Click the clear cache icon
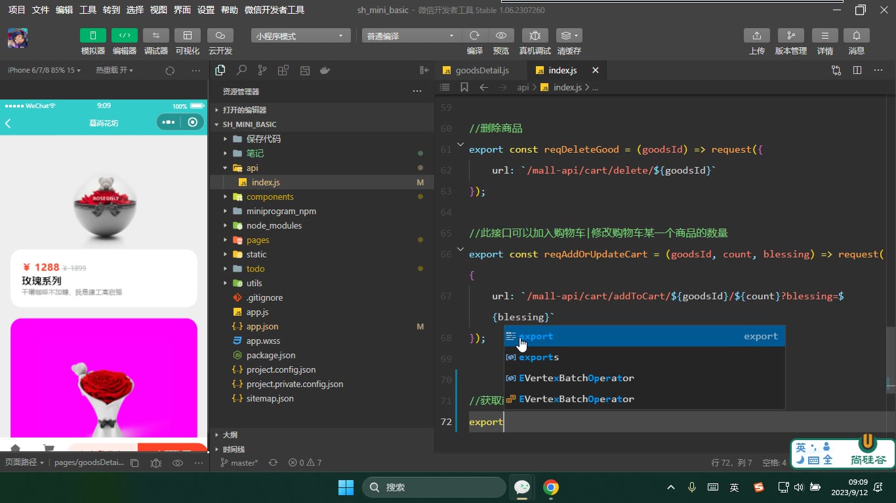The width and height of the screenshot is (896, 503). 569,35
